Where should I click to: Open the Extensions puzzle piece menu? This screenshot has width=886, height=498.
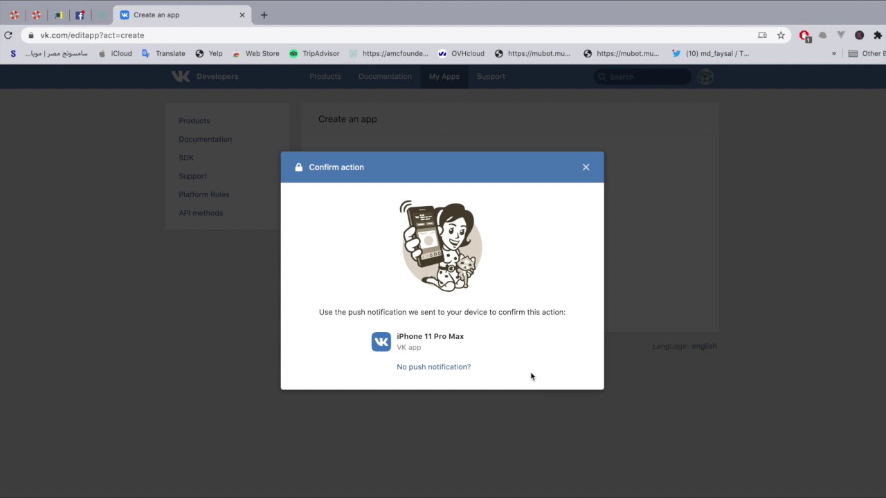pos(878,35)
